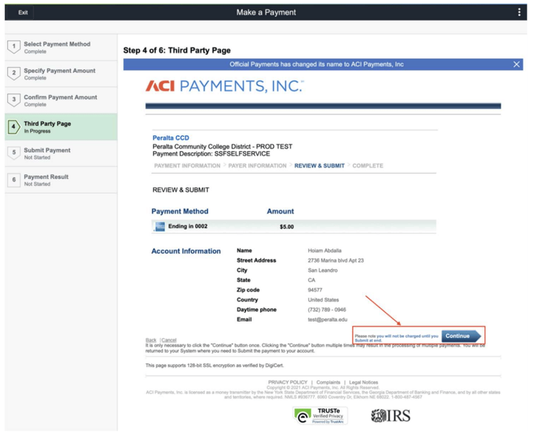Open the Complaints link
The height and width of the screenshot is (439, 533).
[x=328, y=382]
